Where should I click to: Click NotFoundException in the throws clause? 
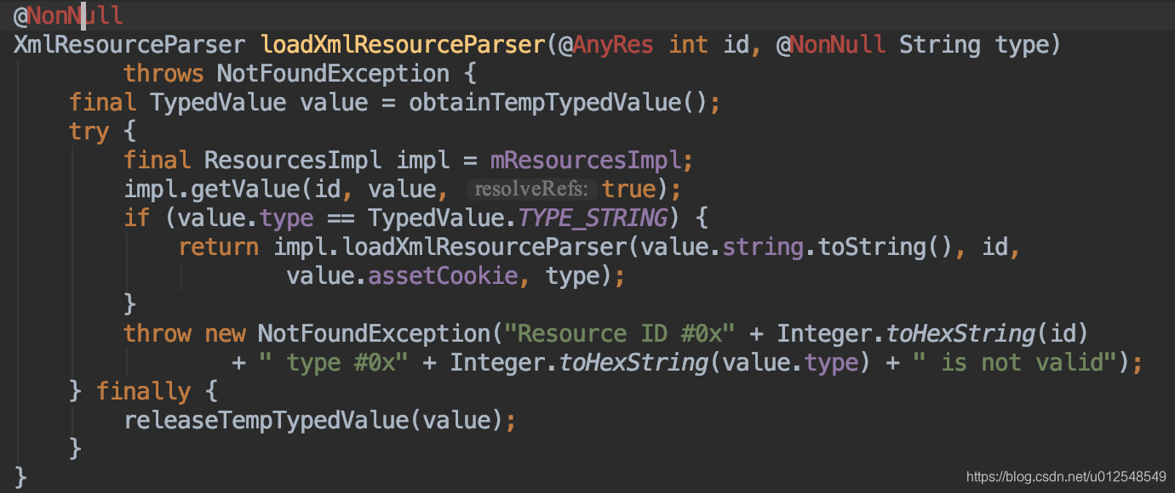click(x=333, y=73)
